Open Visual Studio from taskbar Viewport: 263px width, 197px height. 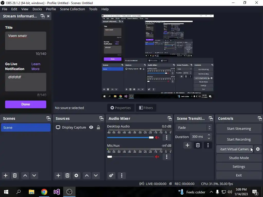coord(57,192)
